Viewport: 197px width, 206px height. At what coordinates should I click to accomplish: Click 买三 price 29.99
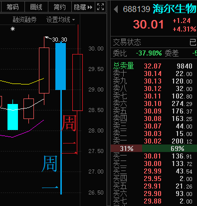[153, 171]
